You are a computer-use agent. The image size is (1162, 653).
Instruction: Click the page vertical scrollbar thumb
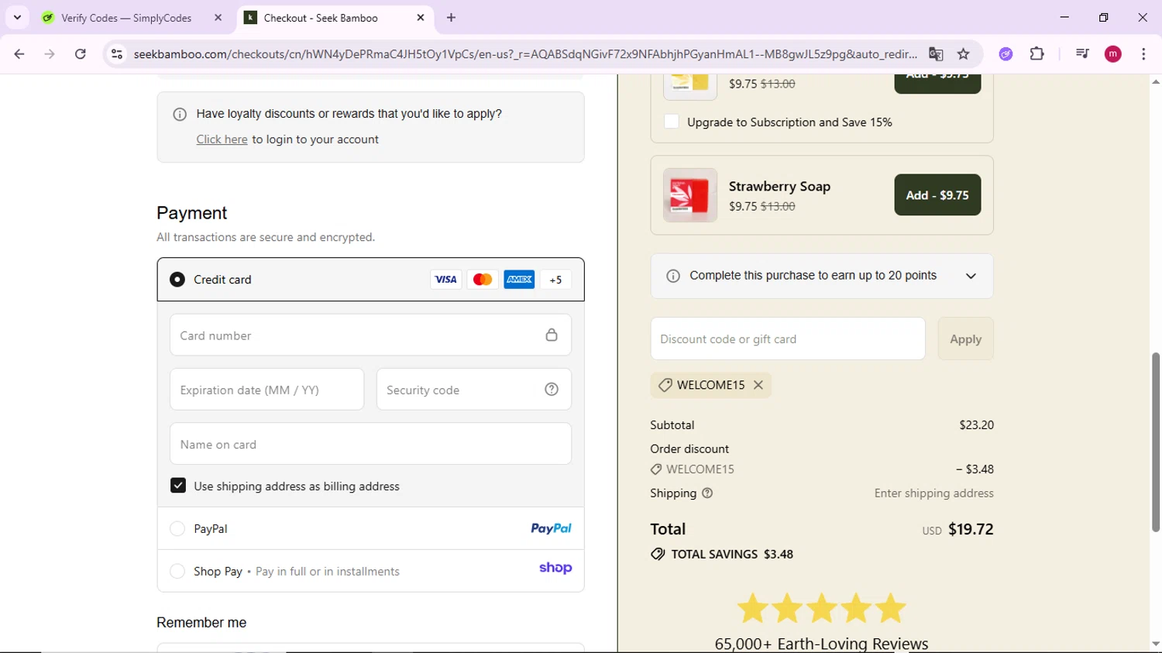(1156, 442)
